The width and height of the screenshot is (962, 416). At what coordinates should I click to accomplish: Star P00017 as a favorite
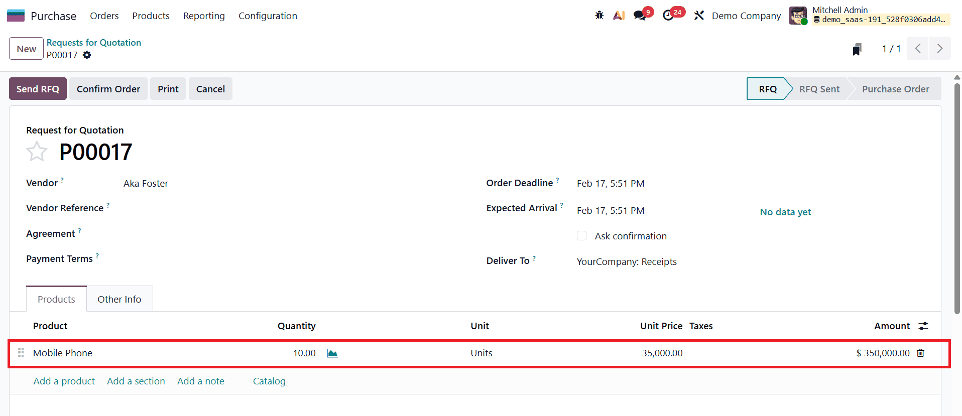pyautogui.click(x=37, y=151)
